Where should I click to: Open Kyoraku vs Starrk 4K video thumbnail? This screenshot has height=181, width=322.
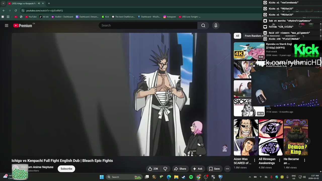249,51
